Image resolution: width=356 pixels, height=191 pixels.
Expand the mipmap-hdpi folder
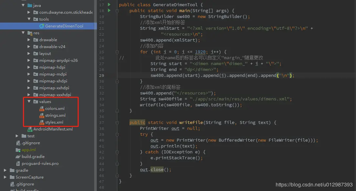[29, 67]
